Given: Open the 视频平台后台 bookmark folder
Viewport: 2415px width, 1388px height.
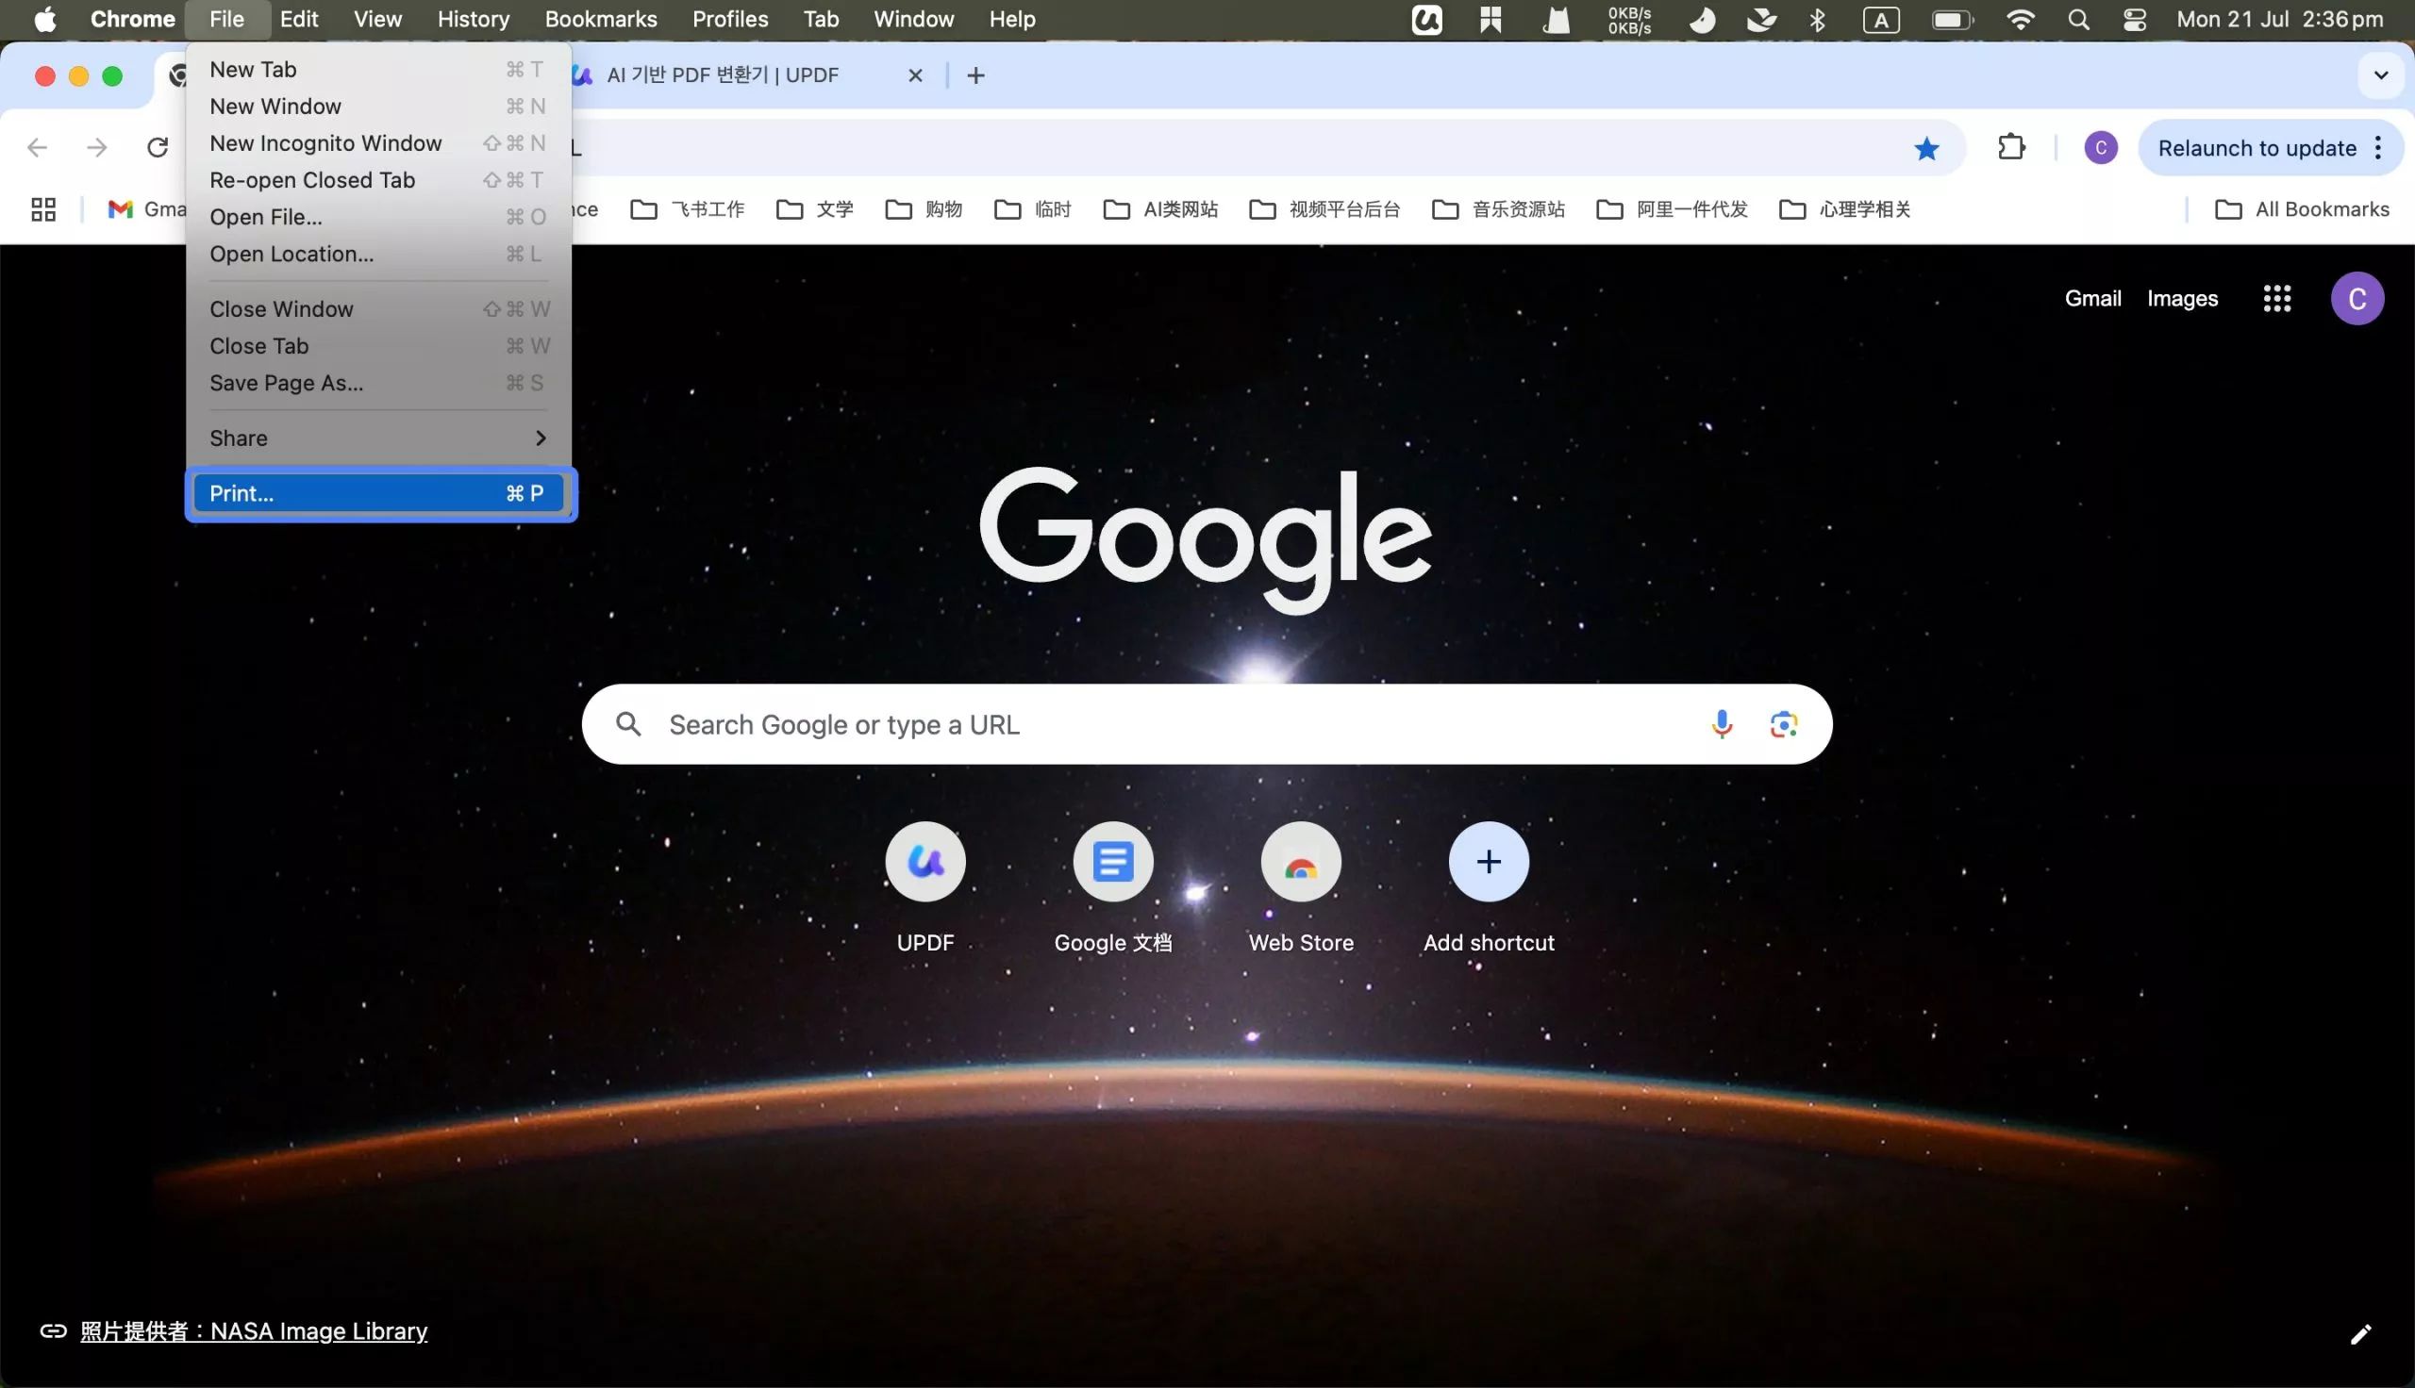Looking at the screenshot, I should click(1324, 208).
